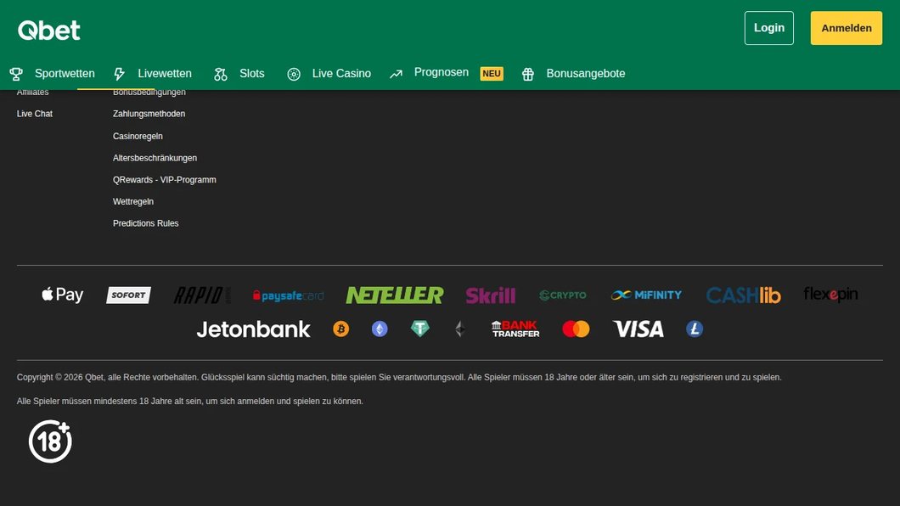Click the green Tether icon
This screenshot has width=900, height=506.
tap(420, 329)
